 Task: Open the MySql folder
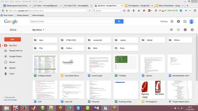pos(153,40)
